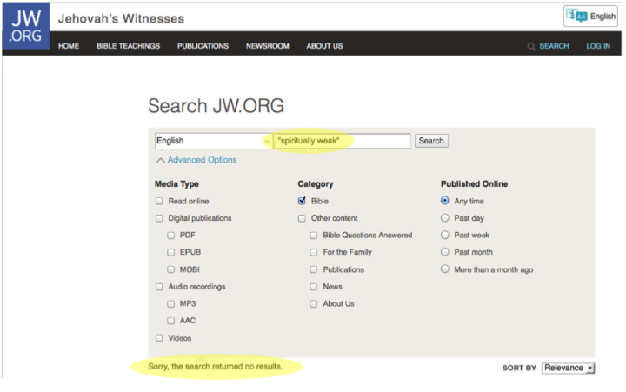Click the SEARCH link in the top bar
The image size is (626, 392).
pos(554,46)
